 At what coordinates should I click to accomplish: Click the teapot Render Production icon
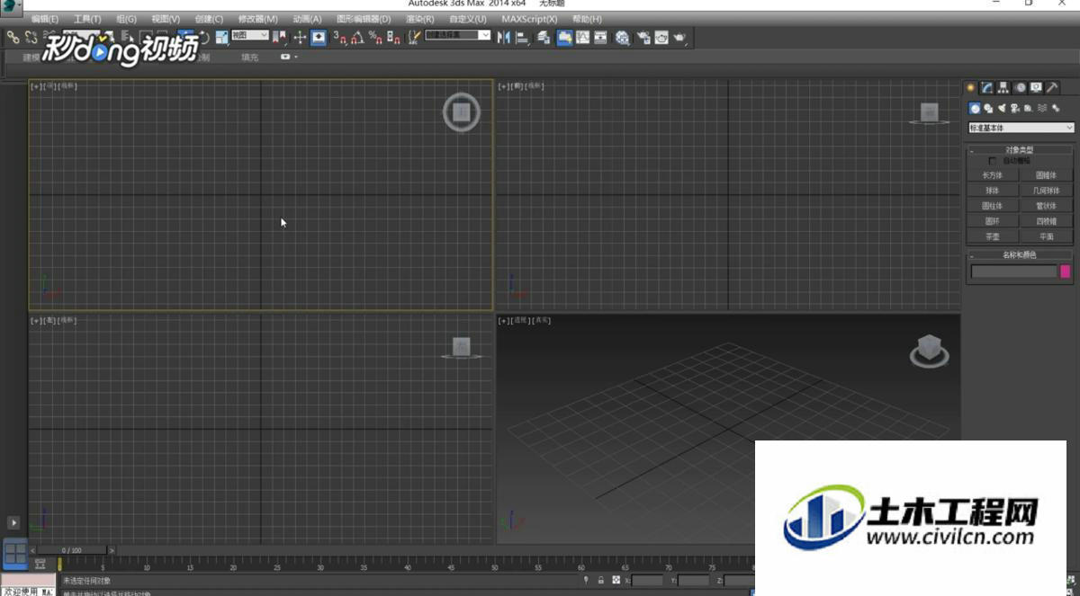[x=679, y=37]
